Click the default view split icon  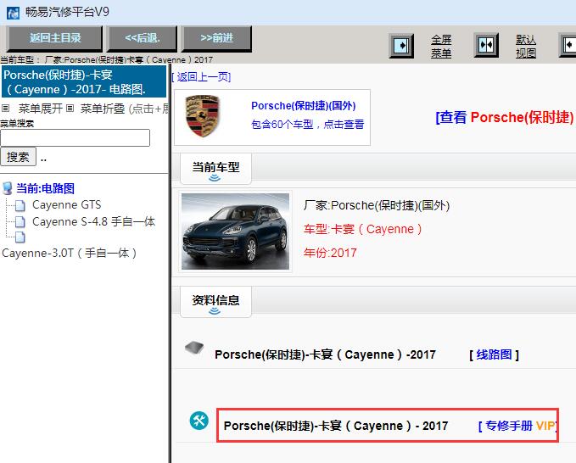click(x=486, y=46)
